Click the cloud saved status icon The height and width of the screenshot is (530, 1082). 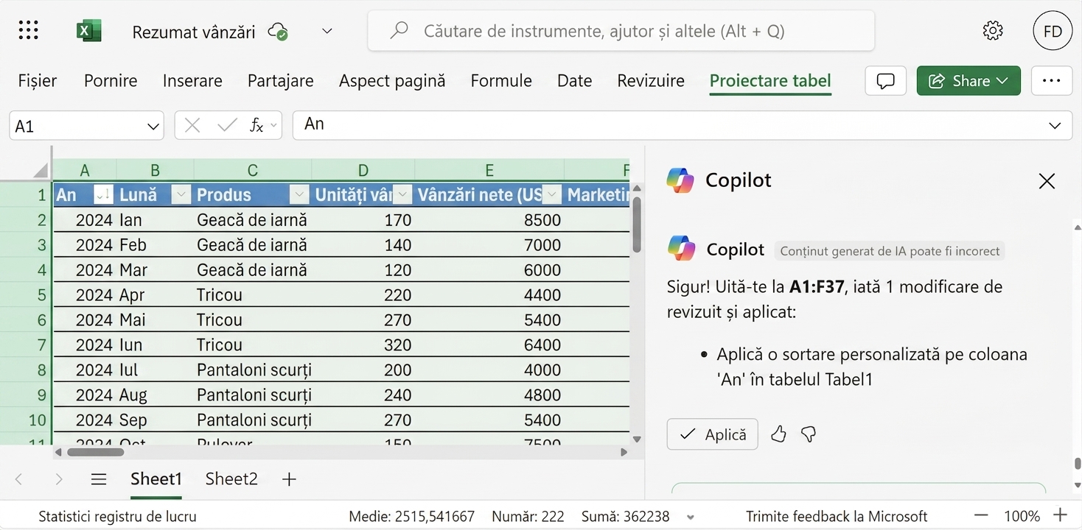[x=278, y=32]
